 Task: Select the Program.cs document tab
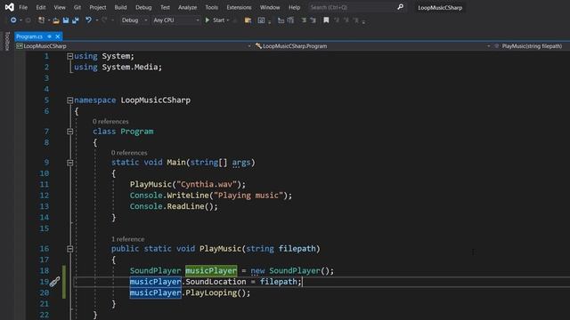click(x=29, y=36)
